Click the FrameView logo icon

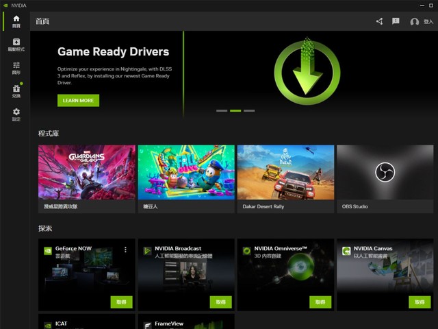pyautogui.click(x=147, y=326)
